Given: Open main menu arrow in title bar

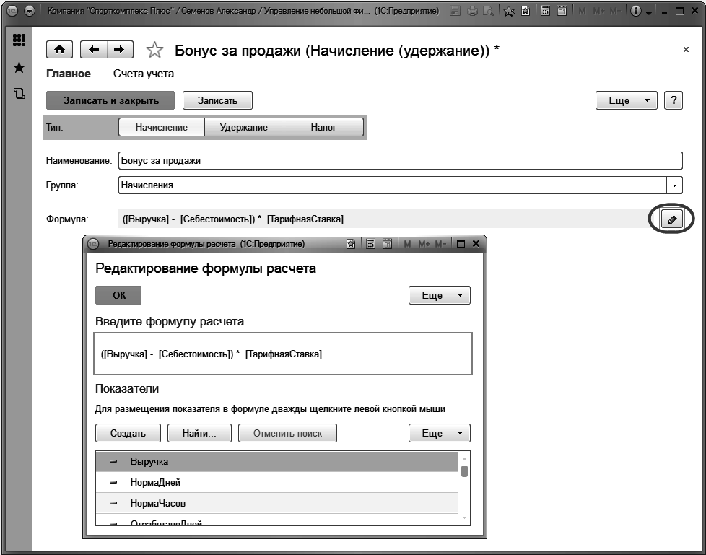Looking at the screenshot, I should click(x=30, y=12).
